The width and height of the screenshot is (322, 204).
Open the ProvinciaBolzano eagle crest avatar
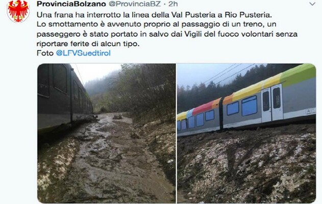(x=18, y=11)
